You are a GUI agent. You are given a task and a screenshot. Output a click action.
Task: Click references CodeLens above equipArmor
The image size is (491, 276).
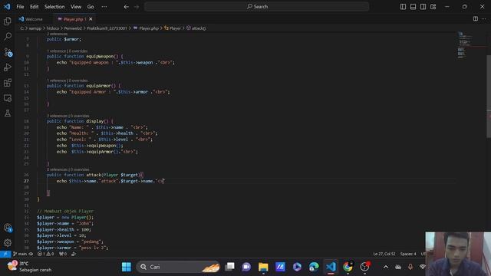point(67,80)
